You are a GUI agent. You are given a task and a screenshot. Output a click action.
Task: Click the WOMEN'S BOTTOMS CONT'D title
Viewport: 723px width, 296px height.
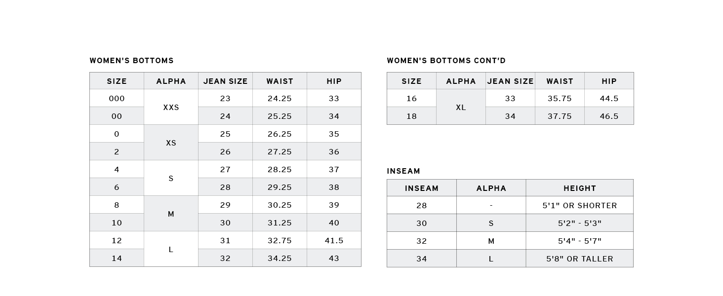coord(446,61)
